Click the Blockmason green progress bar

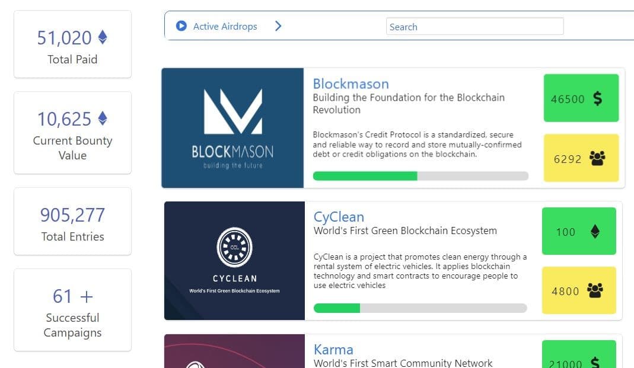click(x=420, y=176)
